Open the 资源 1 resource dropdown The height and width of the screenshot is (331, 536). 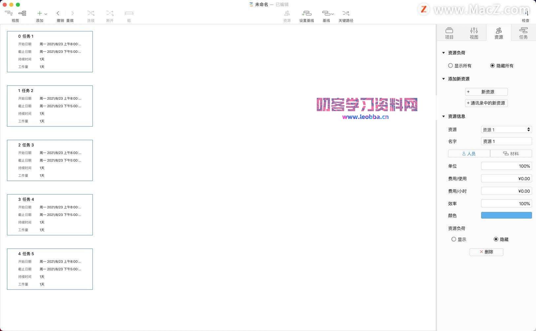[x=506, y=129]
